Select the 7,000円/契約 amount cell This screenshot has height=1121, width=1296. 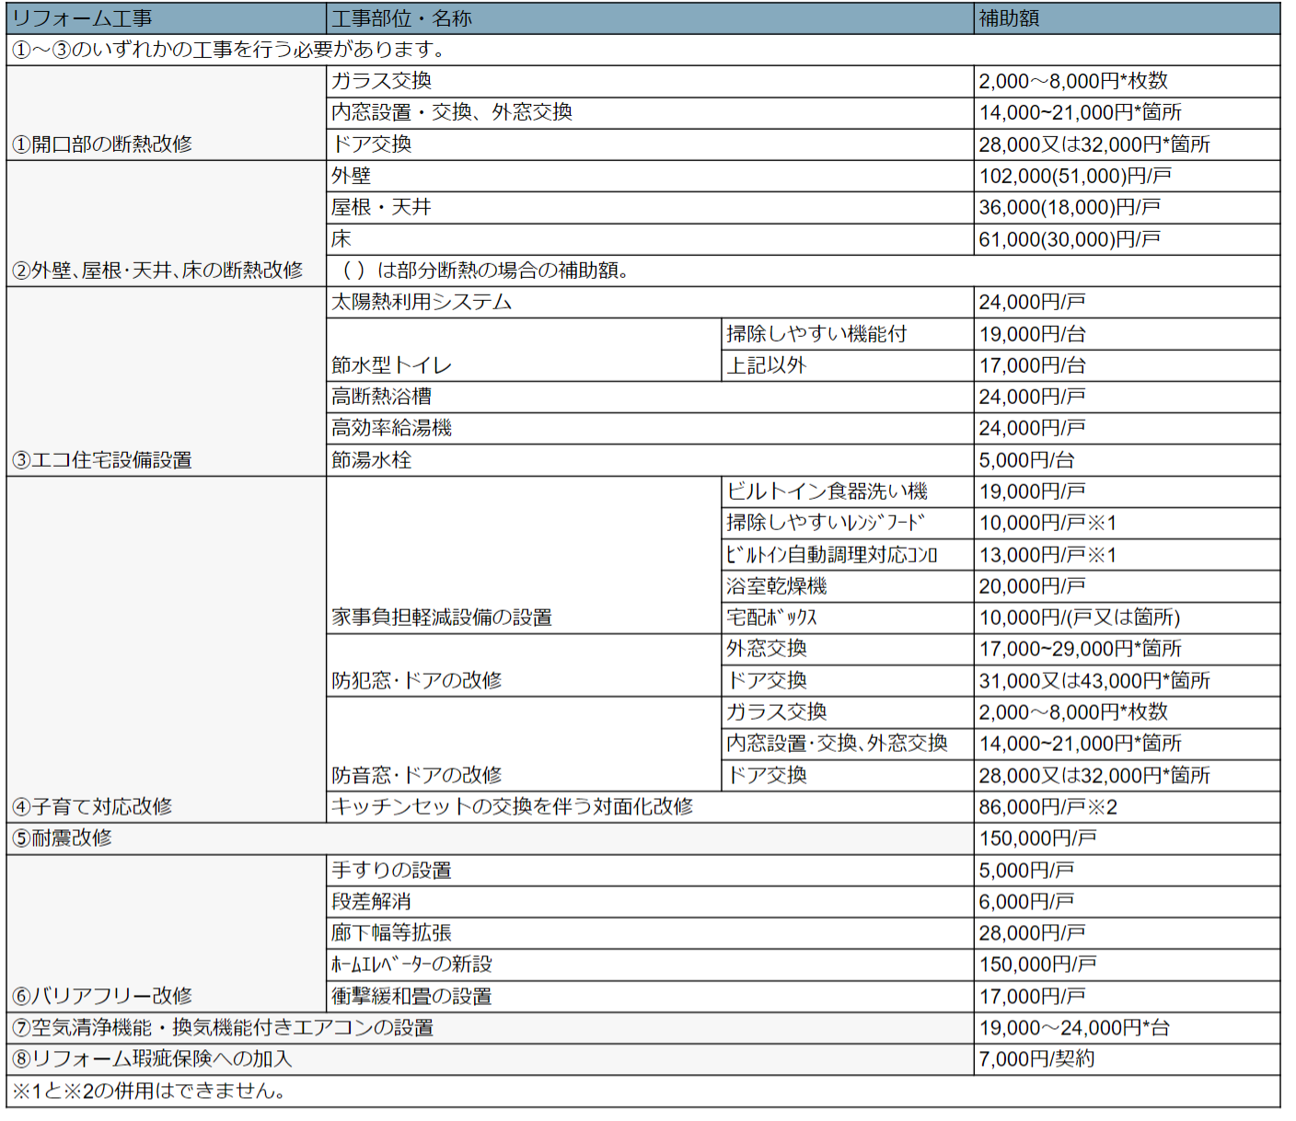pos(1126,1059)
